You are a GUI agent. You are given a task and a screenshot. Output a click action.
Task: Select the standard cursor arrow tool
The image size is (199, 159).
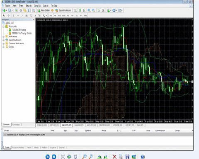[4, 16]
